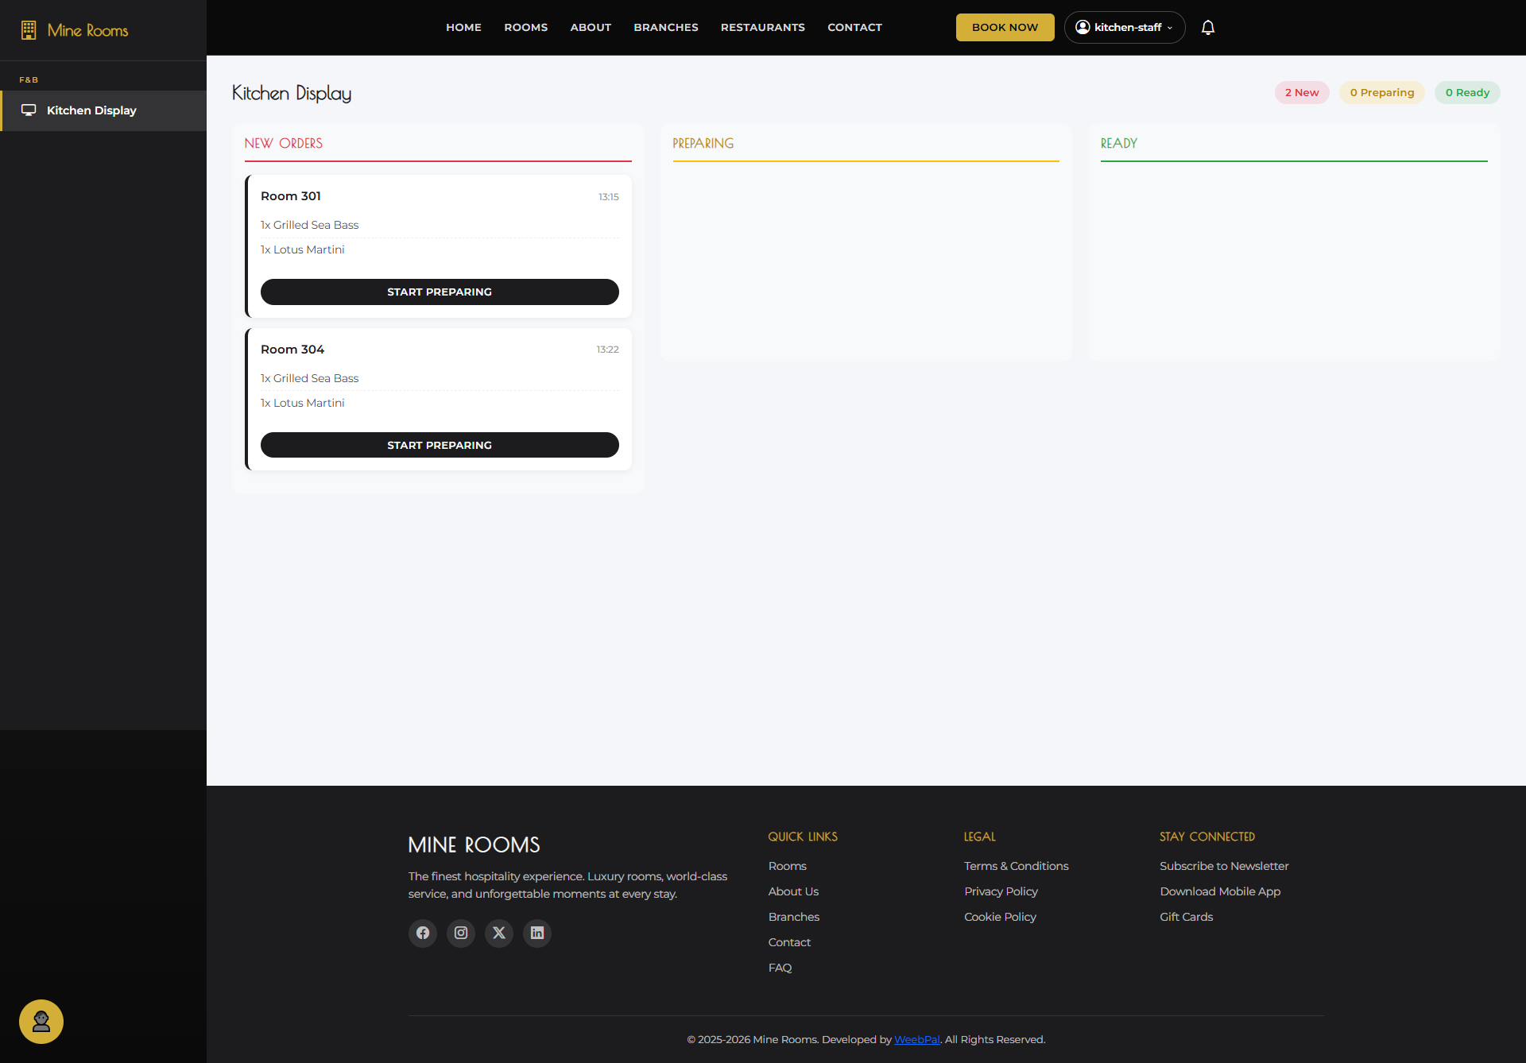Open the Rooms quick link in the footer
Screen dimensions: 1526x1063
click(787, 866)
